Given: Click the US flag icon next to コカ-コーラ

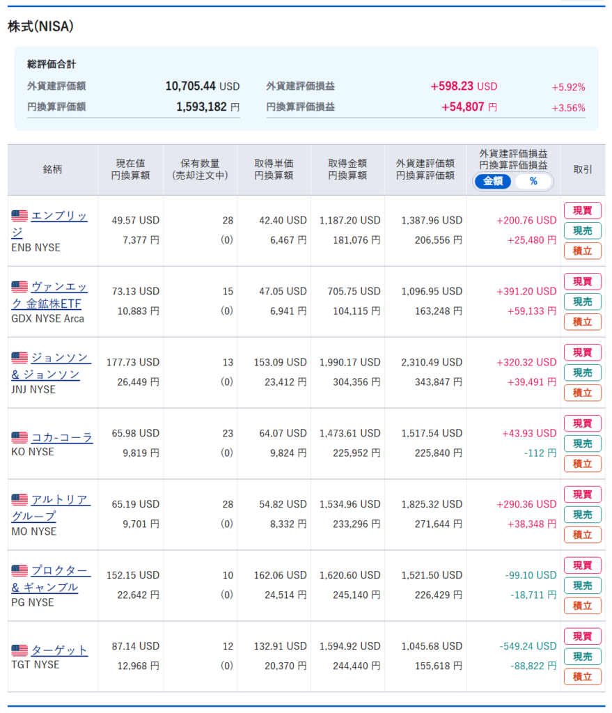Looking at the screenshot, I should click(x=19, y=437).
